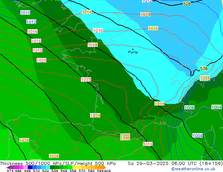Image resolution: width=223 pixels, height=172 pixels.
Task: Click the legend value 510
Action: (37, 171)
